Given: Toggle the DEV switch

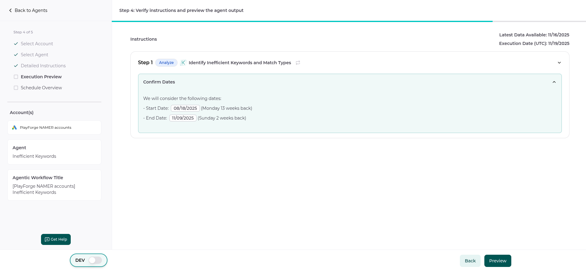Looking at the screenshot, I should click(x=95, y=260).
